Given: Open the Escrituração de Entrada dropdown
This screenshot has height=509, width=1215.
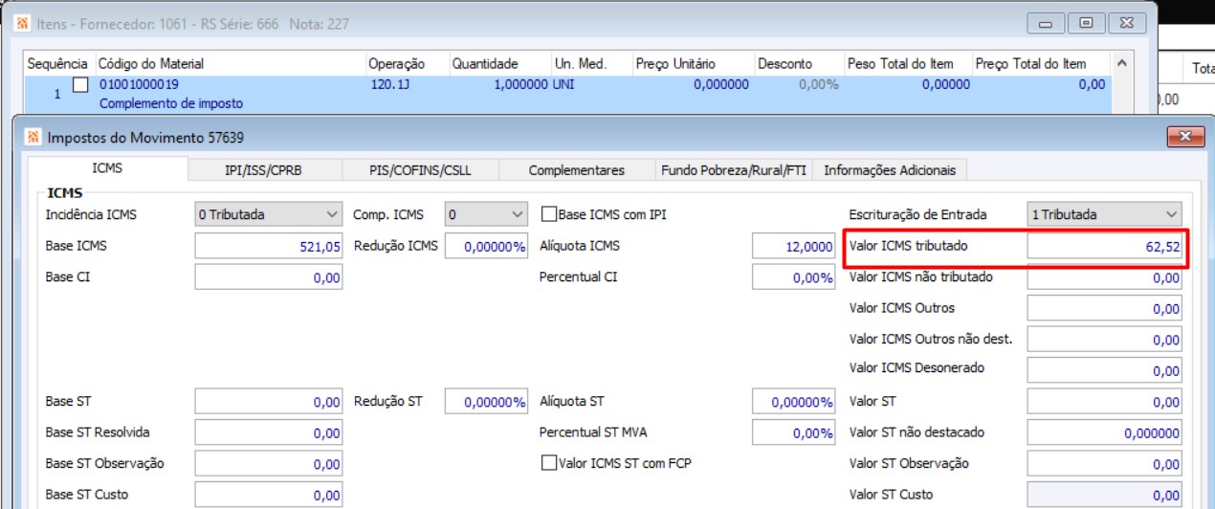Looking at the screenshot, I should point(1104,214).
